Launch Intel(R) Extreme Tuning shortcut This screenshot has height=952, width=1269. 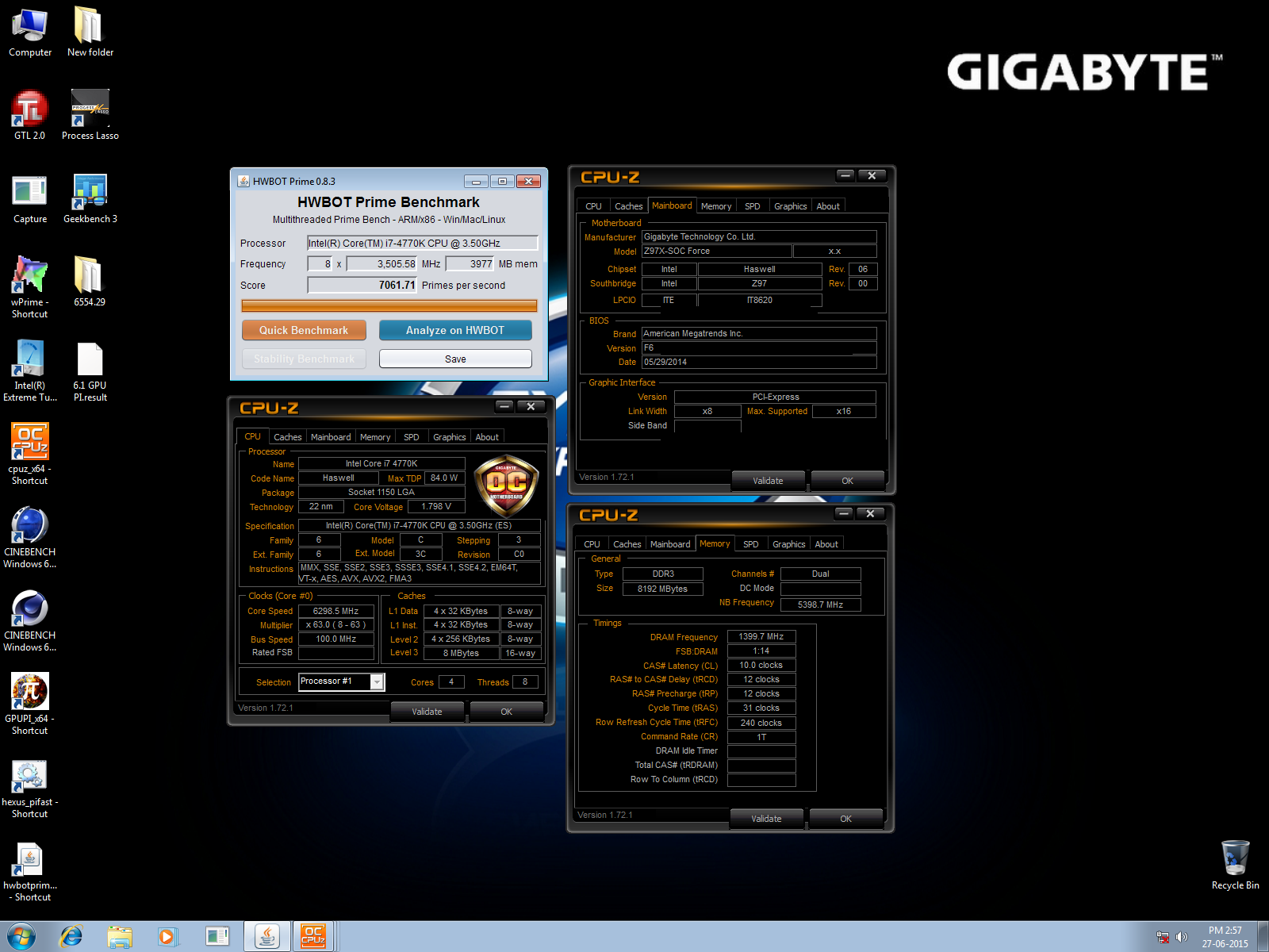pos(30,370)
